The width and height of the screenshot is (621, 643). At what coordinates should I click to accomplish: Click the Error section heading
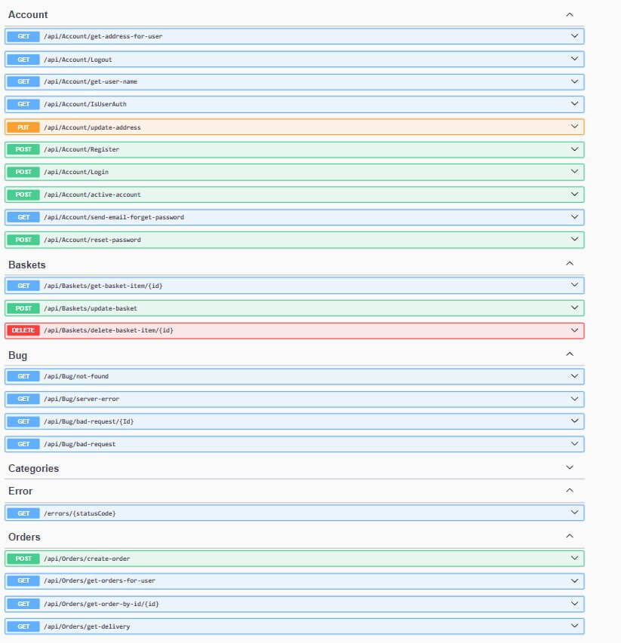[20, 491]
